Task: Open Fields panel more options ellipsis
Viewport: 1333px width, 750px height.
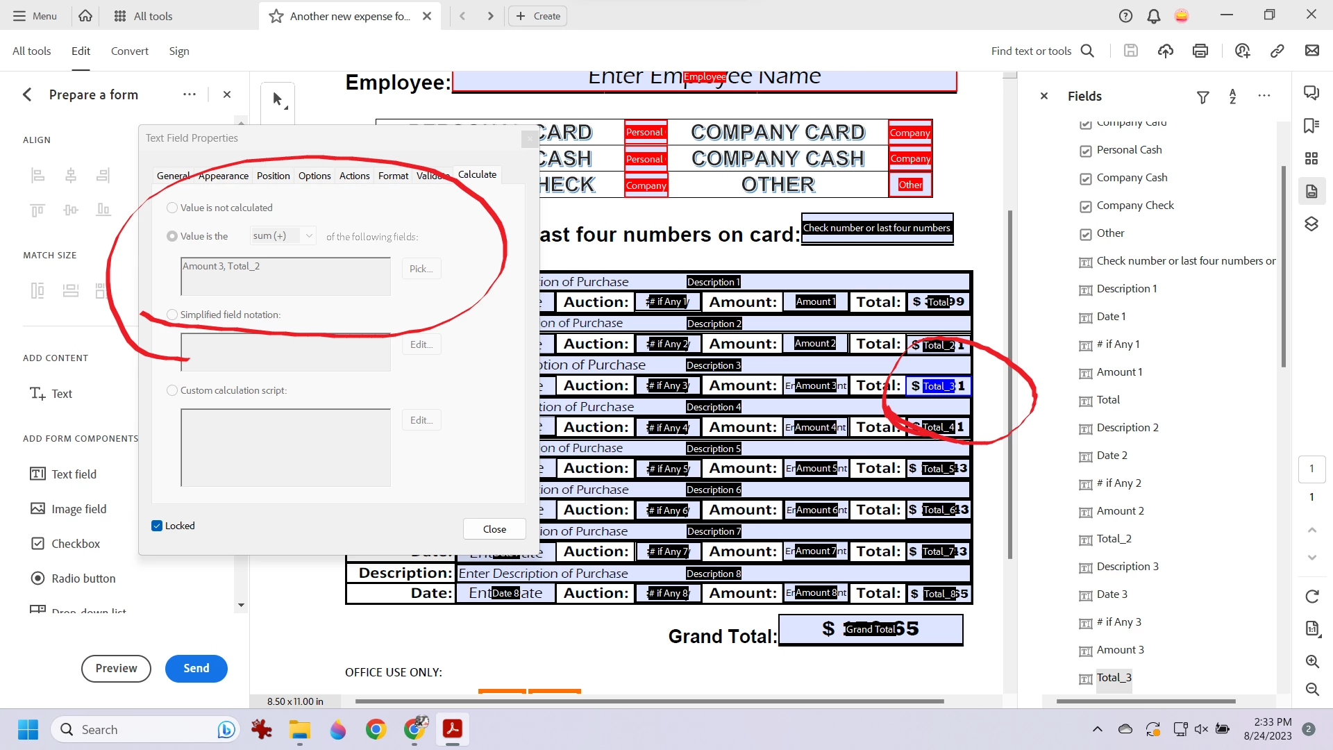Action: point(1264,96)
